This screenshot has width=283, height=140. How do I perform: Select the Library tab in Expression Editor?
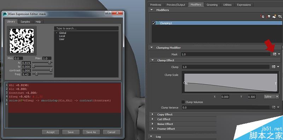11,22
